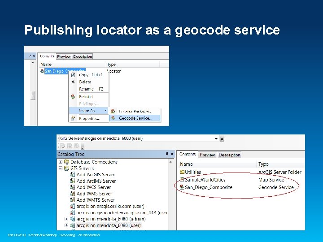Click the third icon in catalog toolbar
This screenshot has width=323, height=242.
(x=77, y=146)
